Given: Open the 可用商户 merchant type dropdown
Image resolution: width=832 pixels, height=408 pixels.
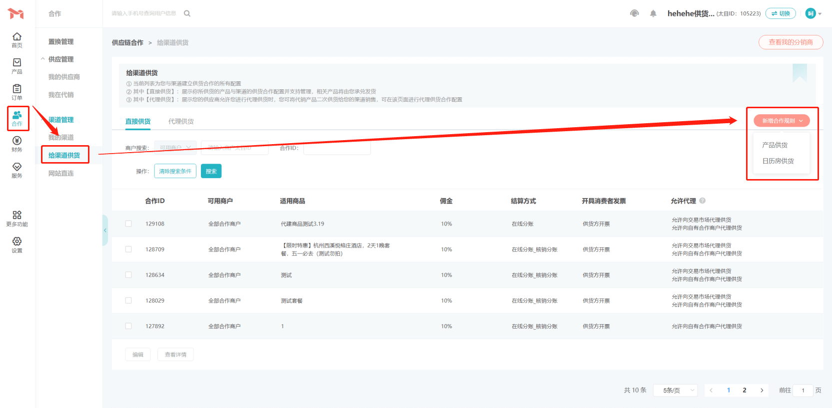Looking at the screenshot, I should click(x=175, y=148).
